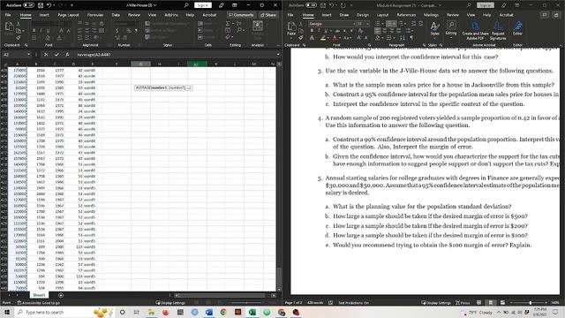Image resolution: width=565 pixels, height=318 pixels.
Task: Click Insert Function fx icon
Action: point(67,55)
